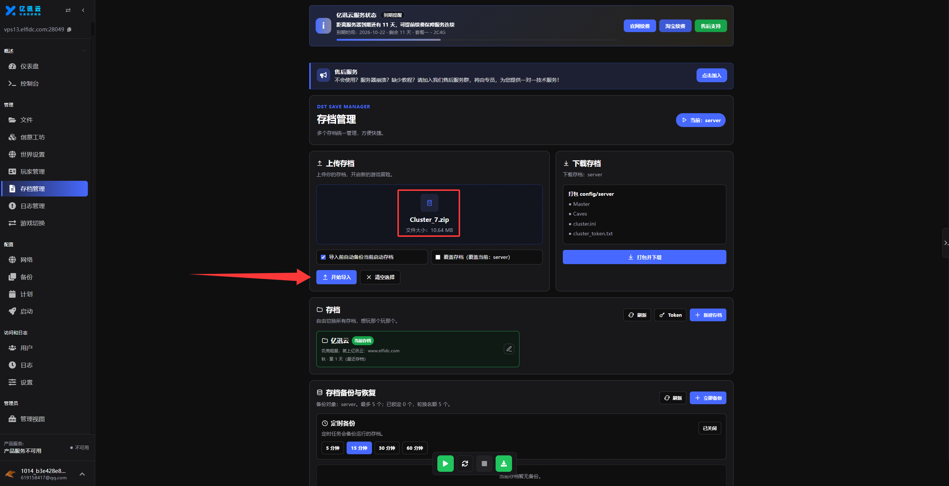Enable 覆盖存档 checkbox
Image resolution: width=949 pixels, height=486 pixels.
click(x=438, y=257)
